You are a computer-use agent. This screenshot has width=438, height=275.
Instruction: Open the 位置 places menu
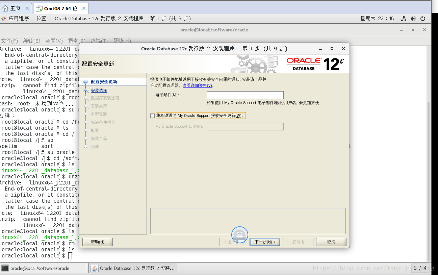coord(42,19)
